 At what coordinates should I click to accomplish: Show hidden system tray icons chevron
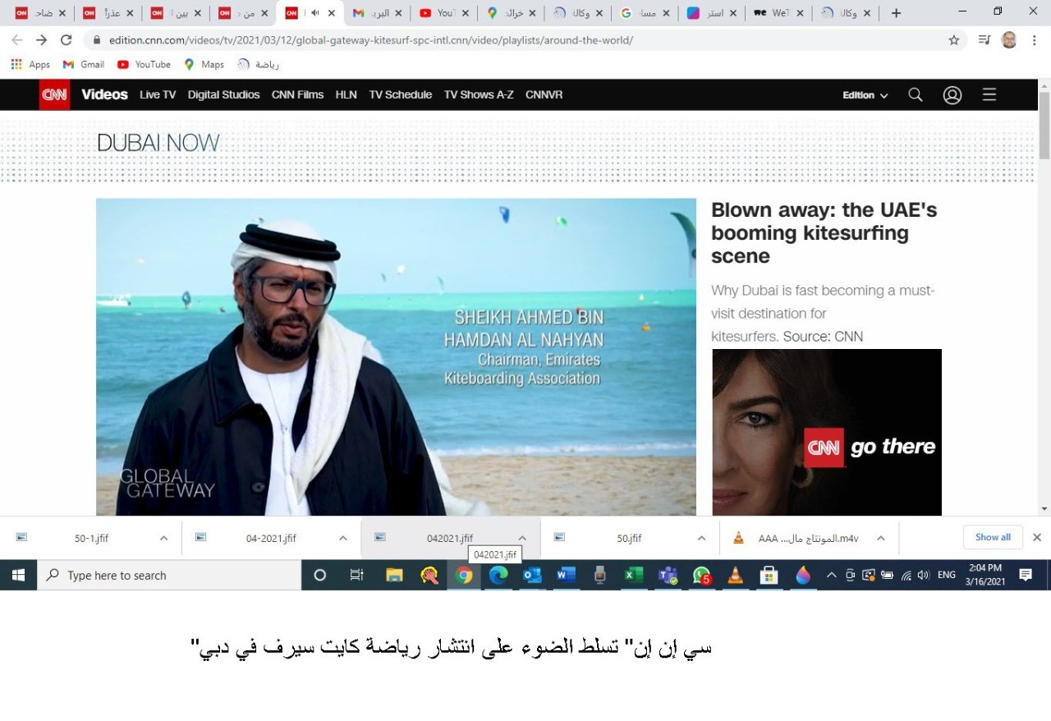click(832, 575)
